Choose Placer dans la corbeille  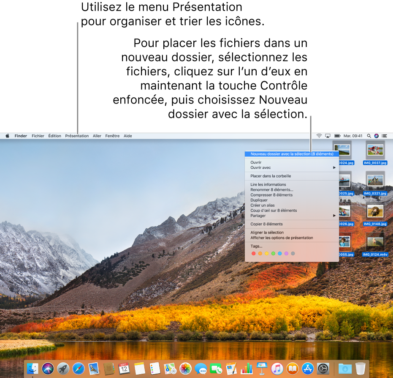(292, 176)
